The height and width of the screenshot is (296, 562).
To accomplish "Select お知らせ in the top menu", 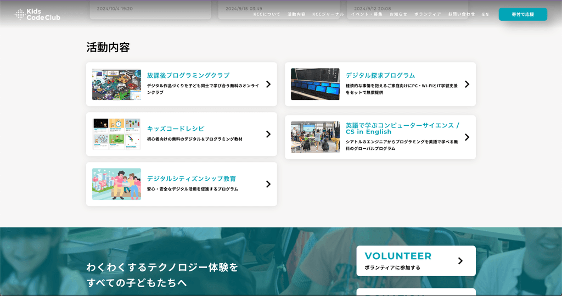I will coord(398,14).
